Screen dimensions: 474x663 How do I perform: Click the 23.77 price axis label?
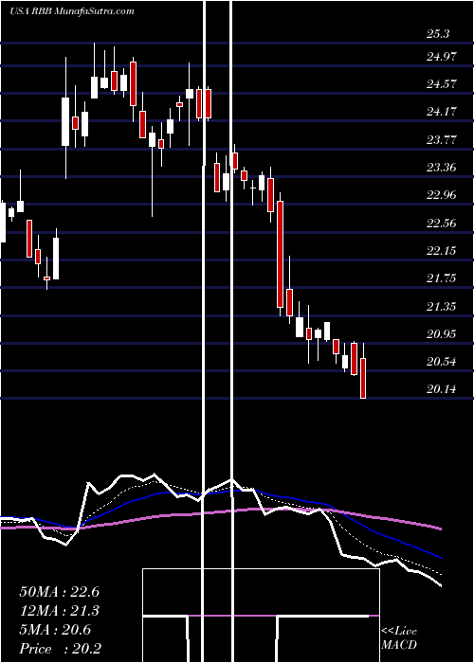tap(442, 139)
